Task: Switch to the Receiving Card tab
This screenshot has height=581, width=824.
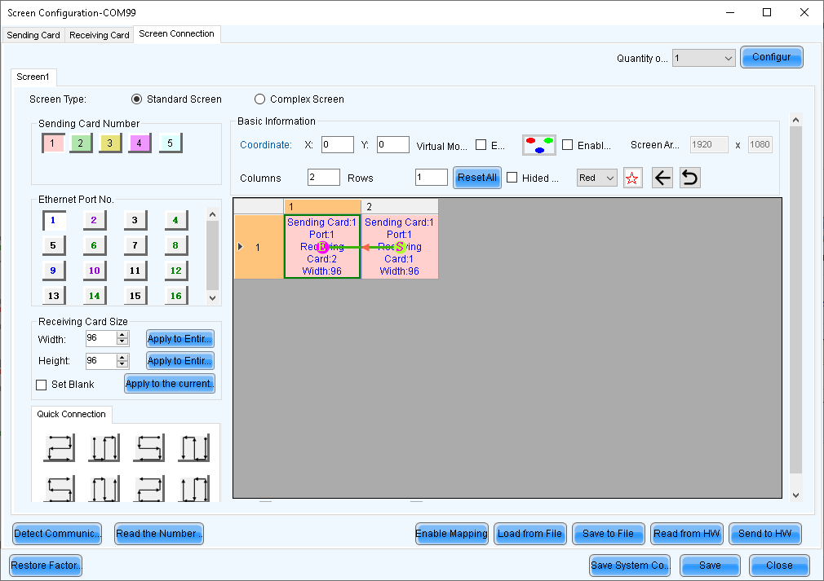Action: pos(99,34)
